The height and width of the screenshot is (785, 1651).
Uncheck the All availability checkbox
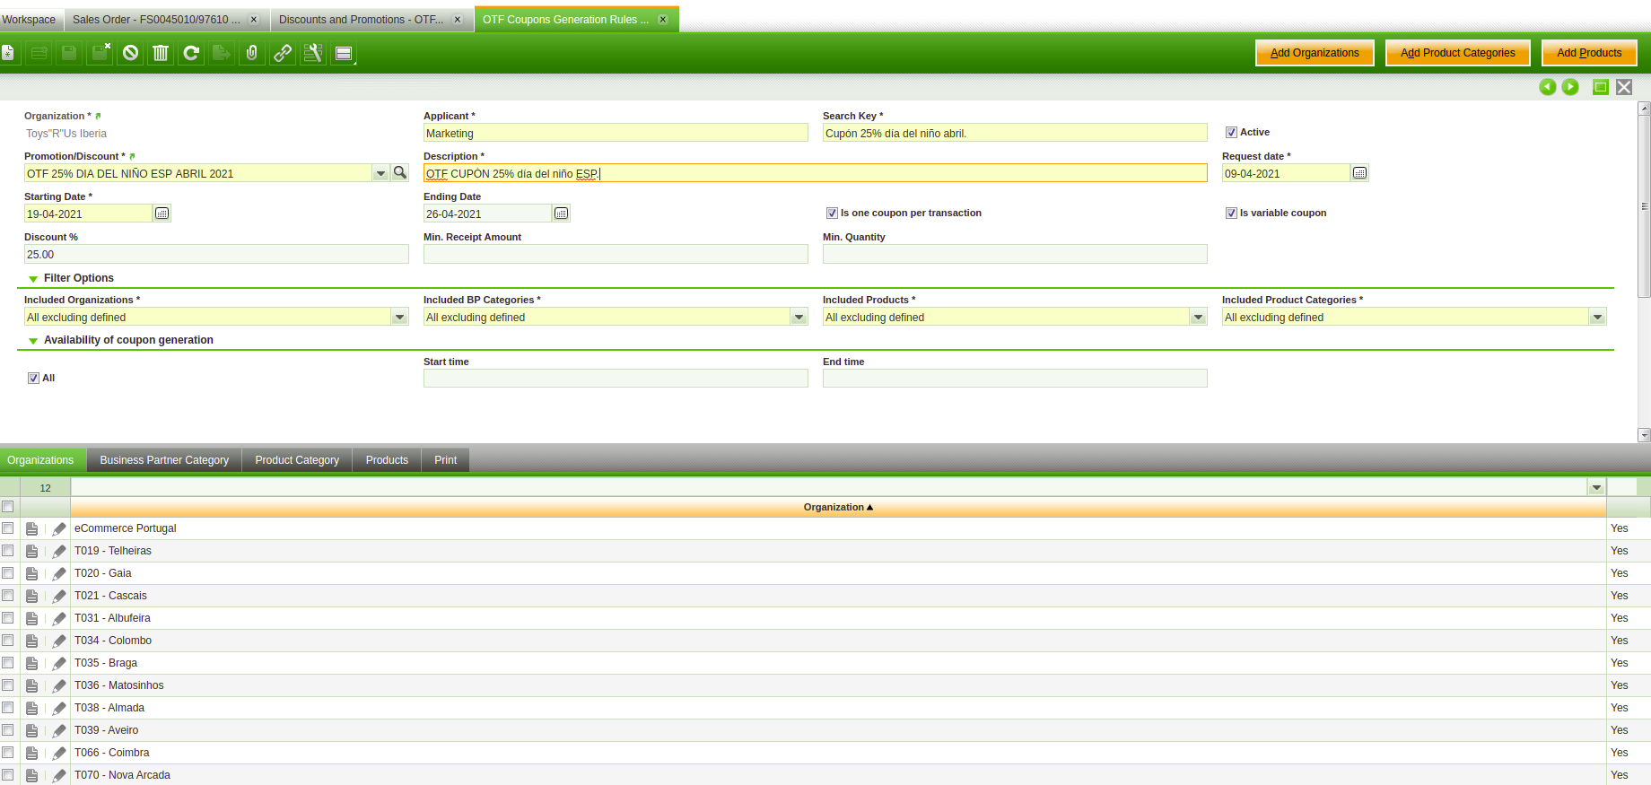click(x=33, y=379)
